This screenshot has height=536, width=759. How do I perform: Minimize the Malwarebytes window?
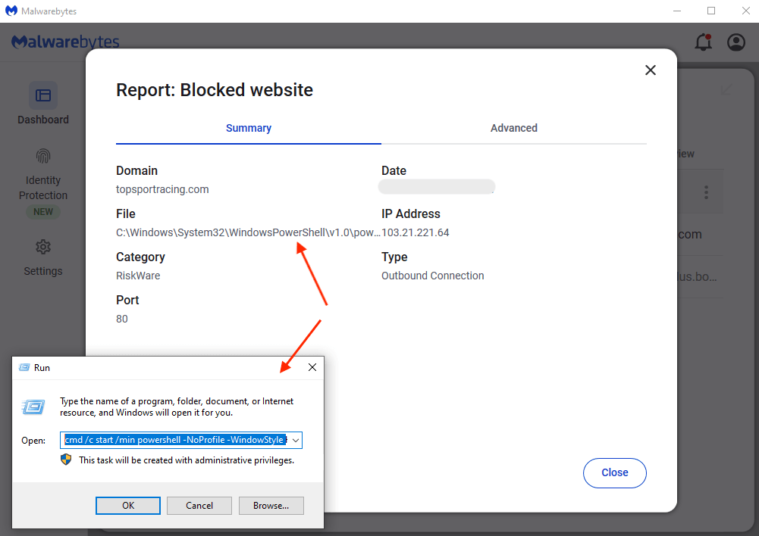[677, 11]
